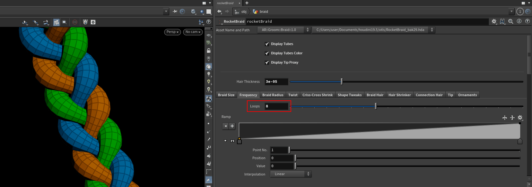Open the No cam camera dropdown

click(193, 32)
